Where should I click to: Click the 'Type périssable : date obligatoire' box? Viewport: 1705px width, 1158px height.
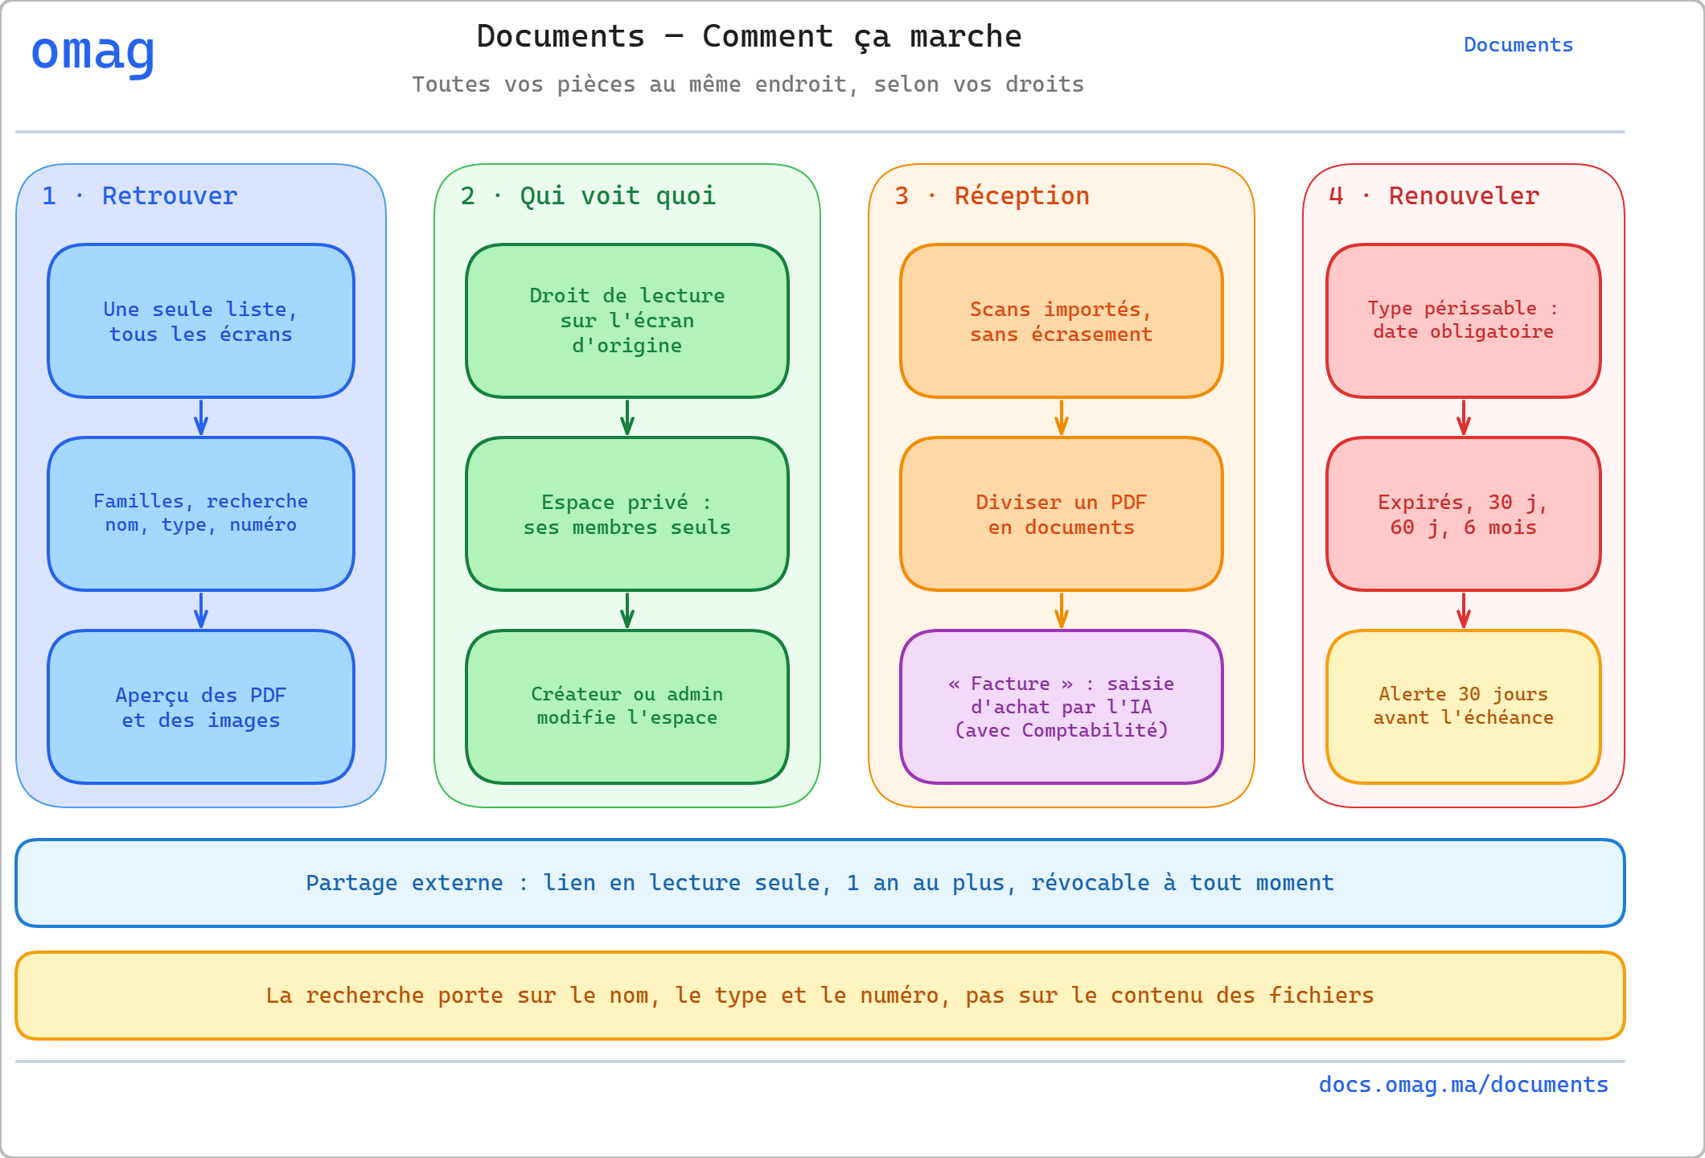point(1464,321)
